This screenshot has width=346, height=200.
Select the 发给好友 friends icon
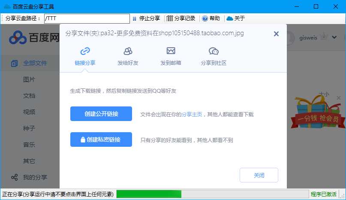pyautogui.click(x=128, y=51)
